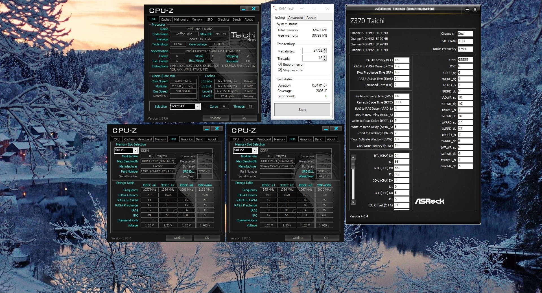Click OK in the Intel Core i7 CPU-Z window
This screenshot has width=542, height=293.
(244, 118)
